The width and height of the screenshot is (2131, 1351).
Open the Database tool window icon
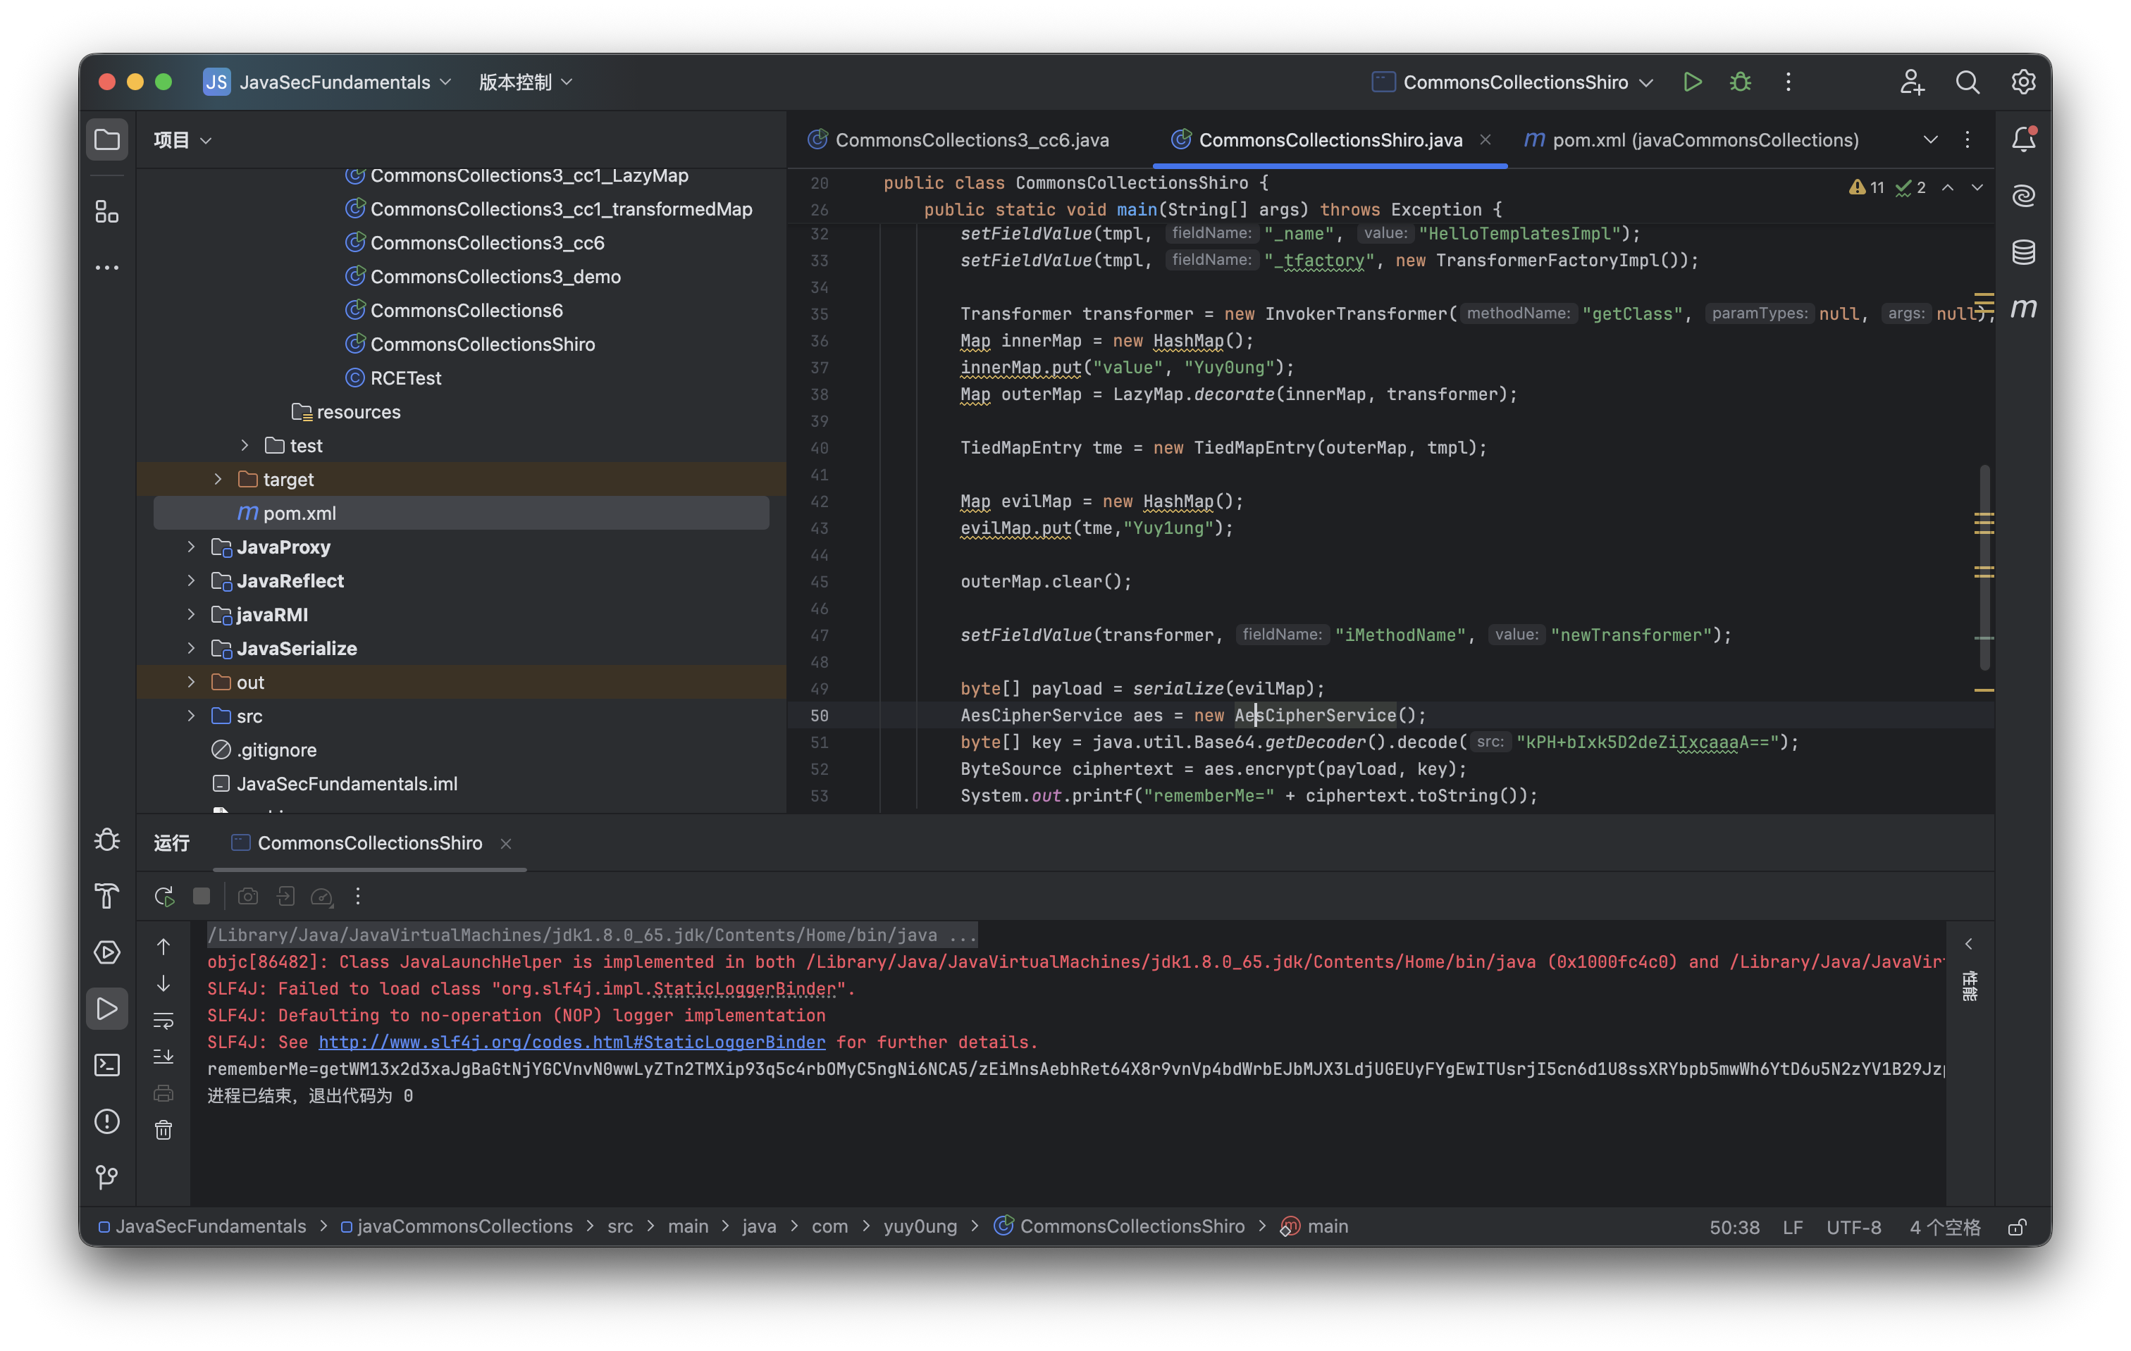2023,252
